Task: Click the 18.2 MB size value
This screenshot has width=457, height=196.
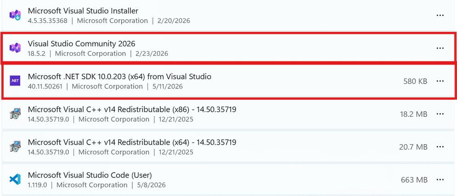Action: point(413,114)
